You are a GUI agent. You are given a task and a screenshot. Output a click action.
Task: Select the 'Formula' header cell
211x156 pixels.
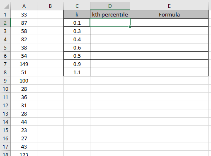[169, 14]
